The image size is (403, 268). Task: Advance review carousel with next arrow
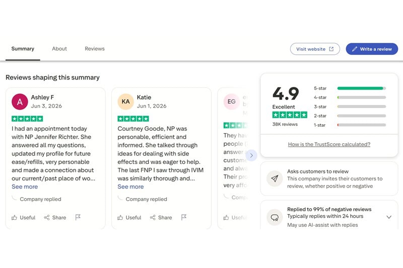(x=251, y=155)
